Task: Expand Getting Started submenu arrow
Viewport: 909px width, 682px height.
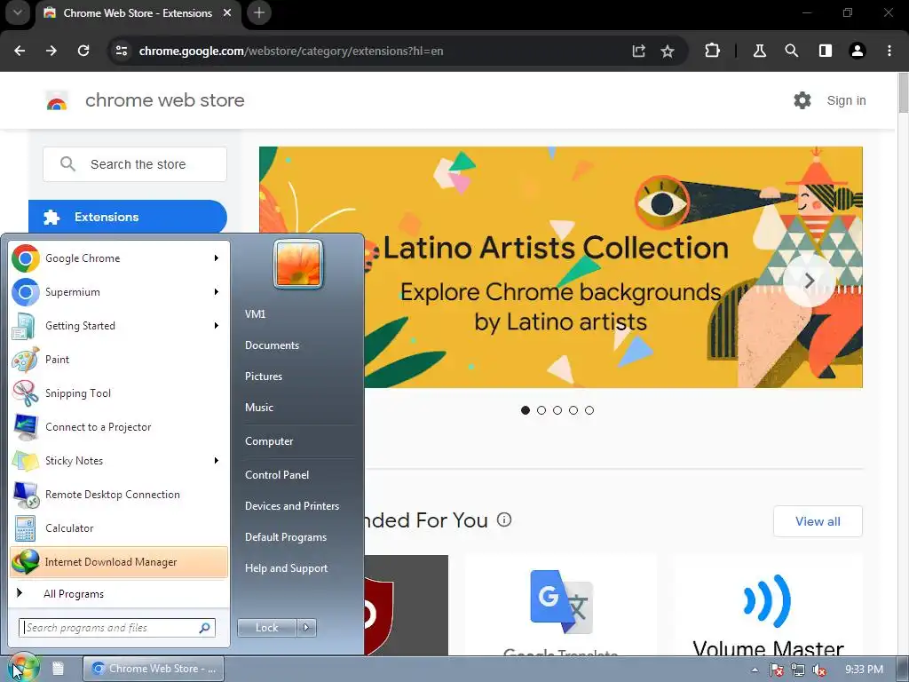Action: (x=217, y=325)
